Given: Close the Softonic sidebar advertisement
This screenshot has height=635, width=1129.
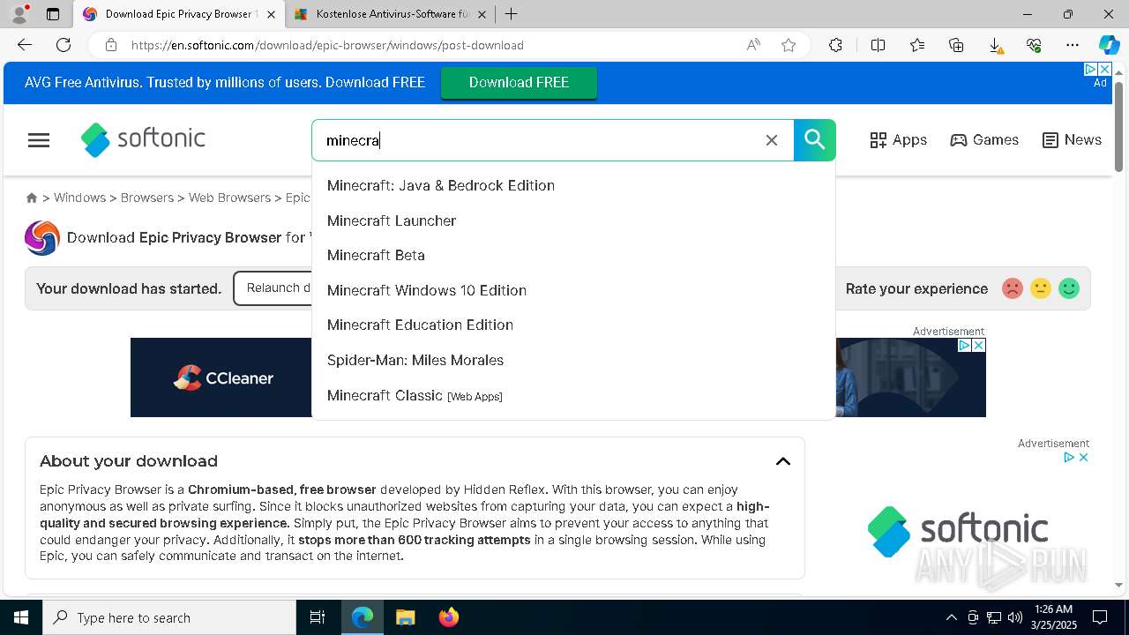Looking at the screenshot, I should point(1084,457).
